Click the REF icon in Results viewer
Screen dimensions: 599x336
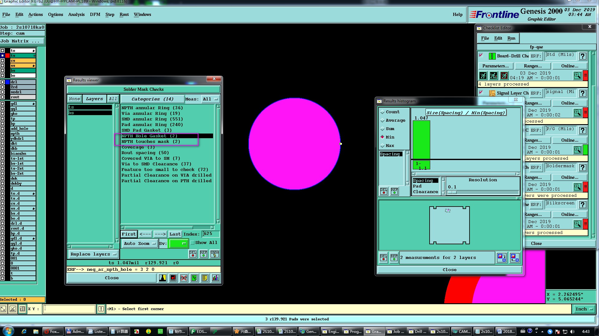click(x=203, y=254)
